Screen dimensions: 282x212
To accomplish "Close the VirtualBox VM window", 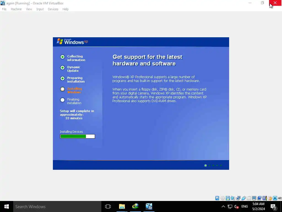I will [275, 3].
